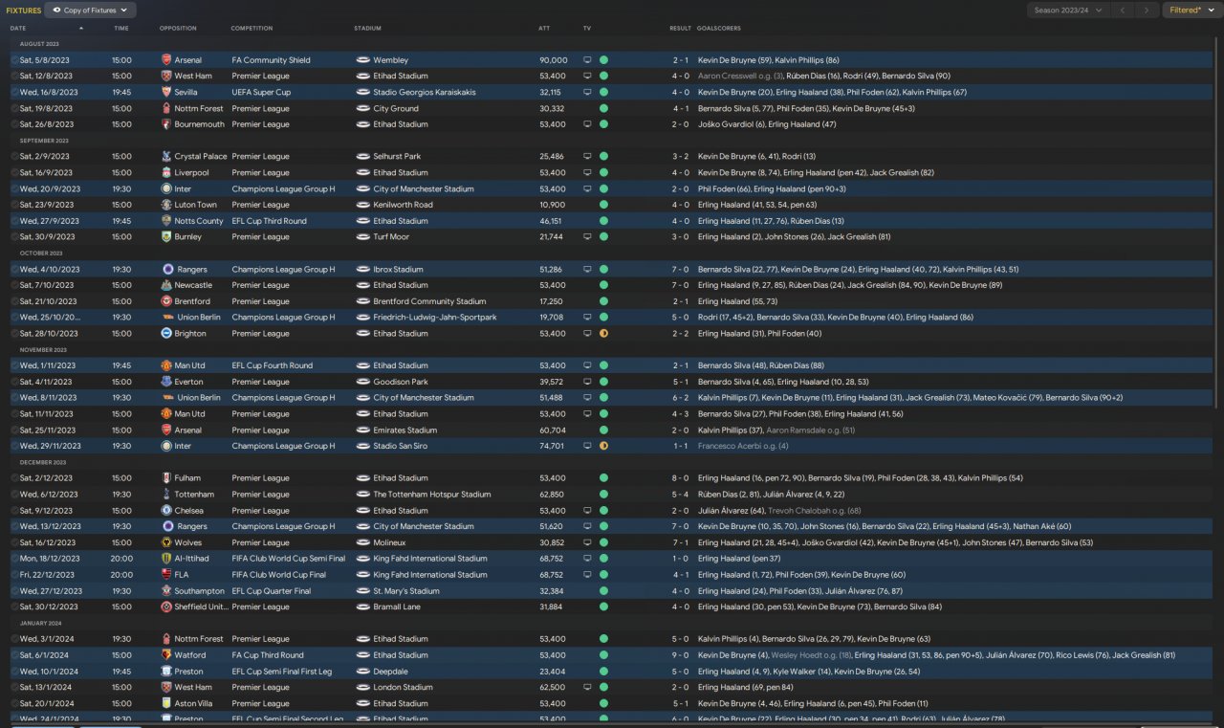The width and height of the screenshot is (1224, 728).
Task: Click the Notts County club crest
Action: tap(167, 221)
